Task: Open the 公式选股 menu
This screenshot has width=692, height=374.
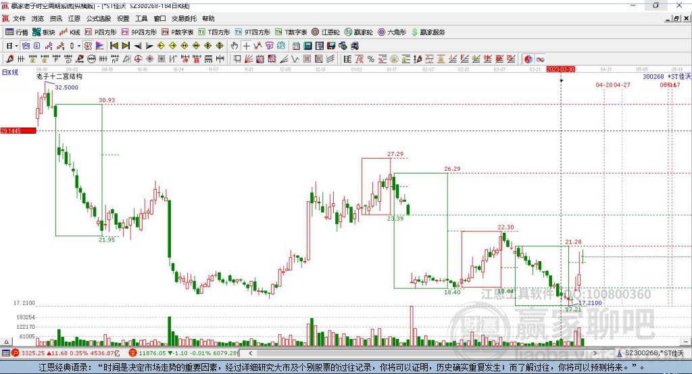Action: tap(99, 18)
